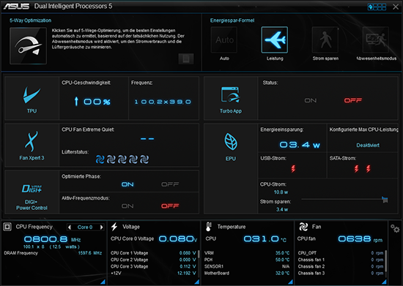403x286 pixels.
Task: Click the USB-Strom red lightning icon
Action: [293, 168]
